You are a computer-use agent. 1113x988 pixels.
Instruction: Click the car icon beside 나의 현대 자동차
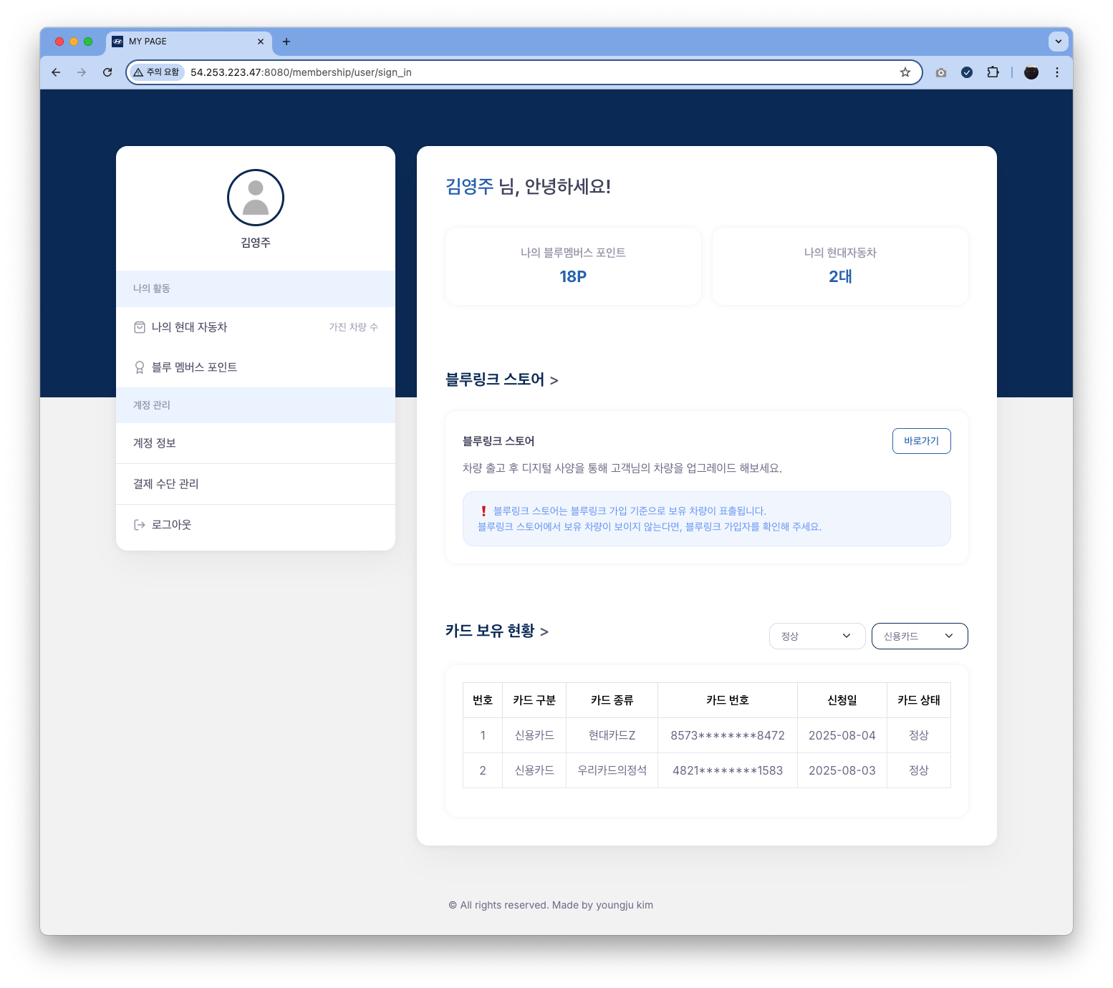(x=140, y=327)
